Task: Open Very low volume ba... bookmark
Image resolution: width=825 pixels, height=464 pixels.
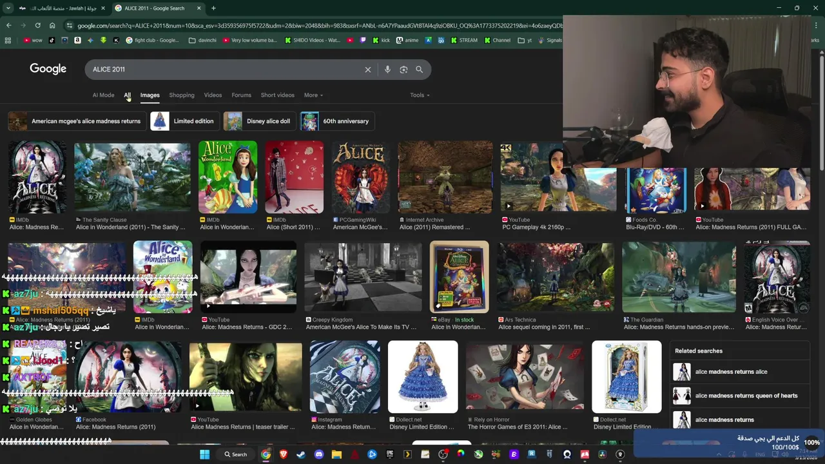Action: 249,40
